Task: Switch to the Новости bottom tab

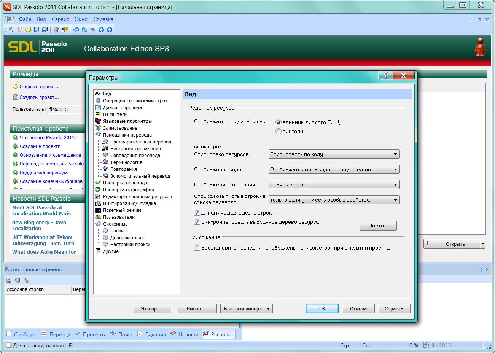Action: coord(185,334)
